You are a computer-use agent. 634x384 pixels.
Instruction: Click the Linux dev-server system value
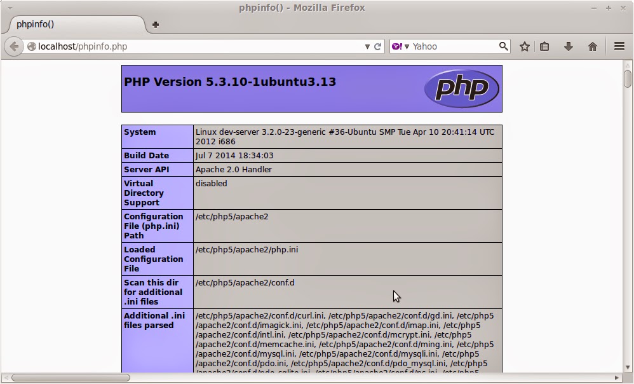[x=345, y=137]
